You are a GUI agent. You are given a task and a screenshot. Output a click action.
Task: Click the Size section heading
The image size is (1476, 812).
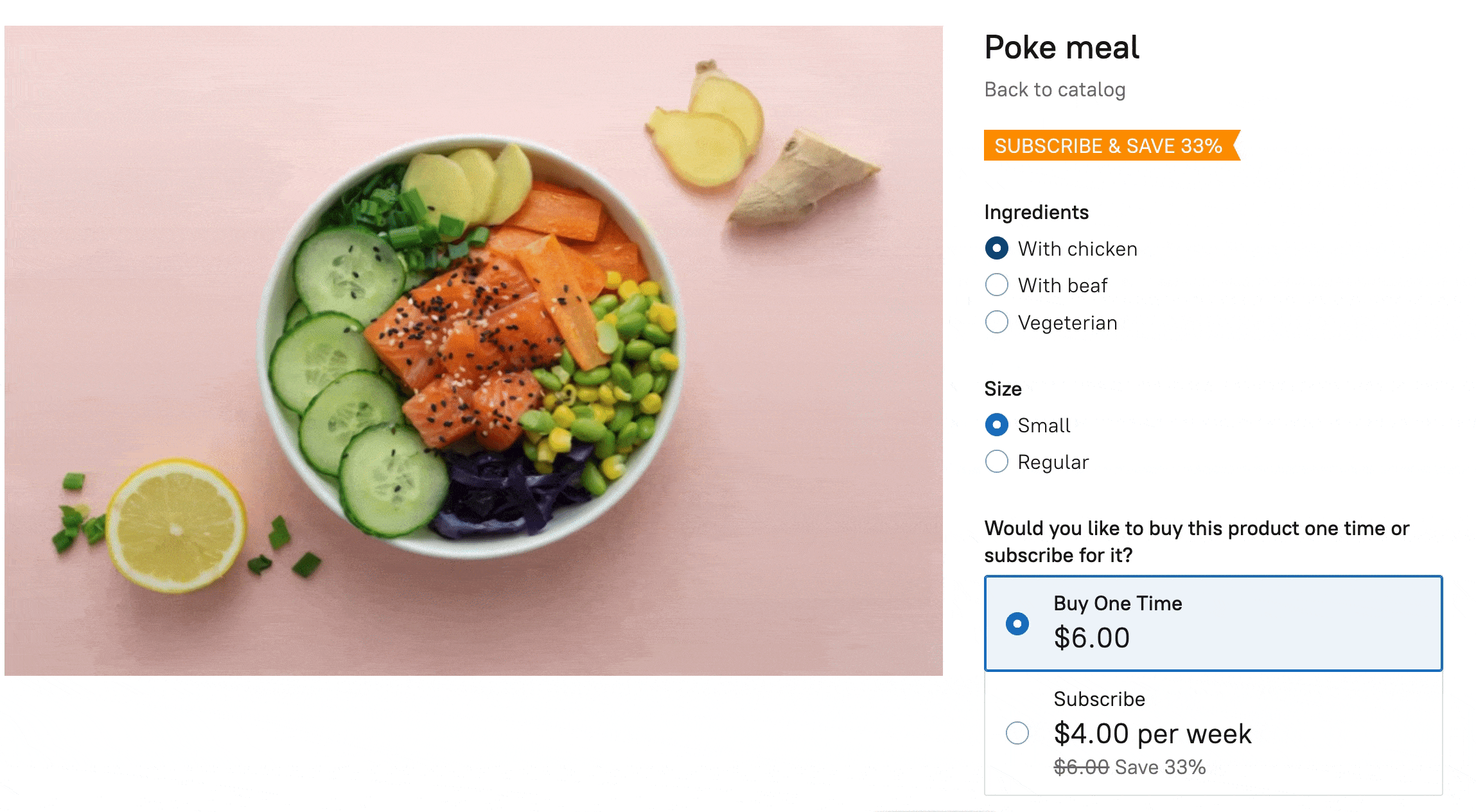point(1003,388)
